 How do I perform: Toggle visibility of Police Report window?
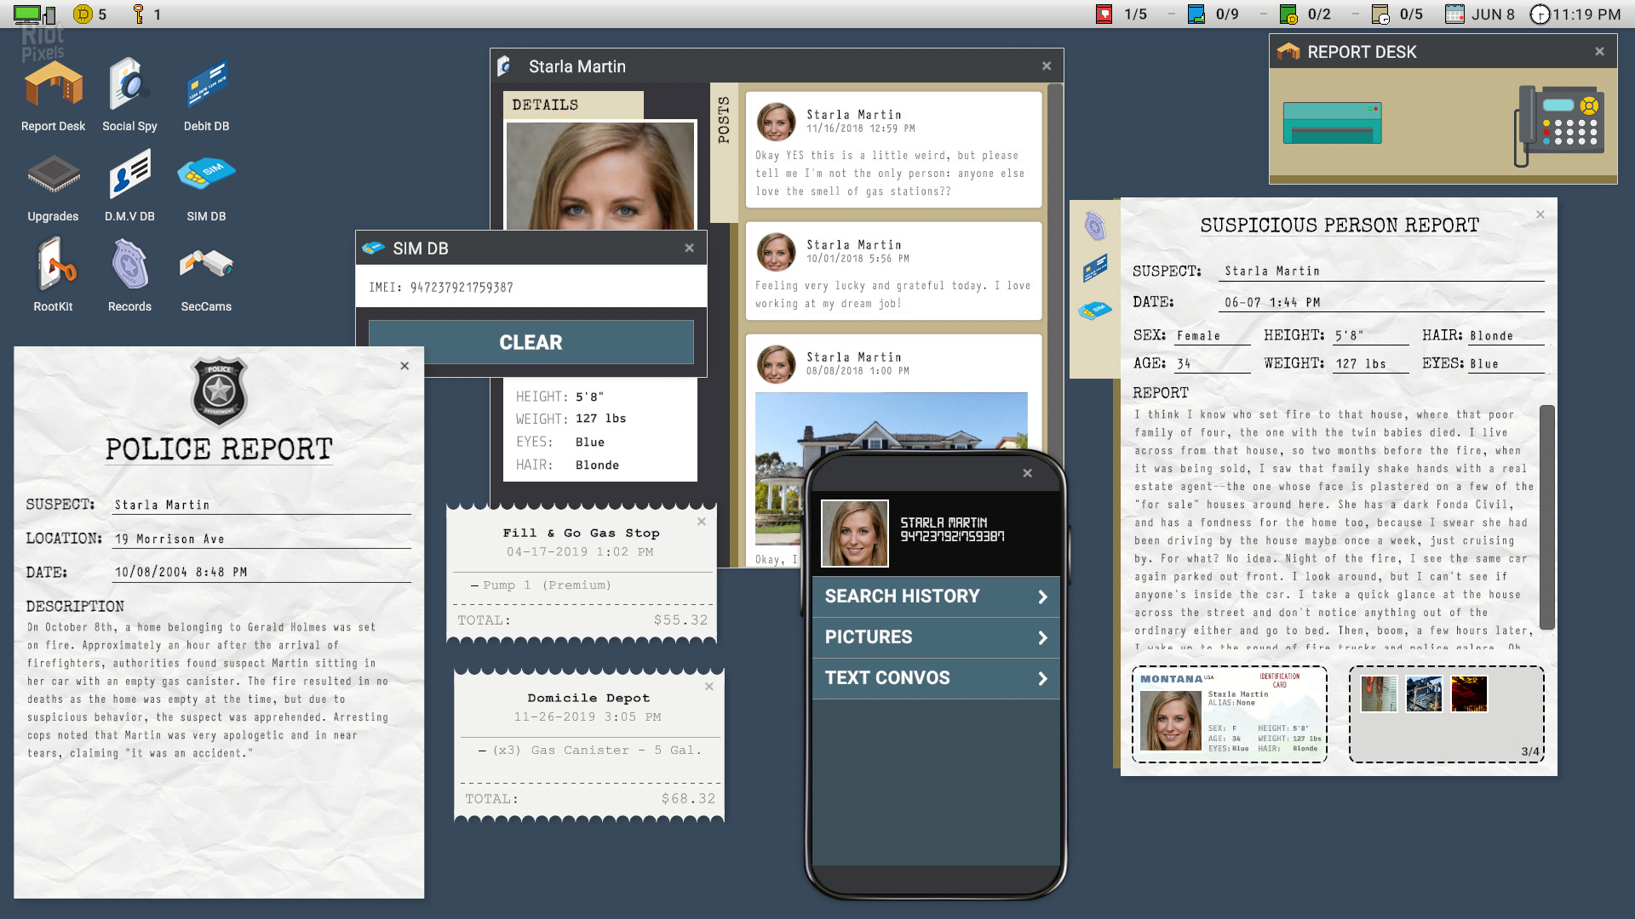(x=404, y=365)
